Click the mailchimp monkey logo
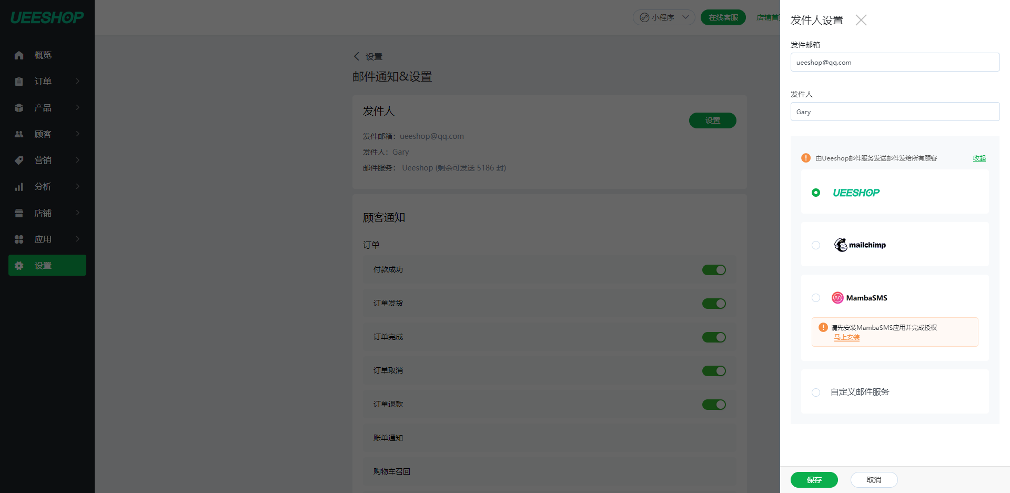This screenshot has height=493, width=1010. [841, 245]
